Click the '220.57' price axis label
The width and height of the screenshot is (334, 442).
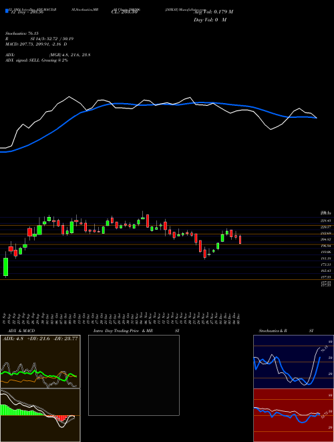[327, 227]
